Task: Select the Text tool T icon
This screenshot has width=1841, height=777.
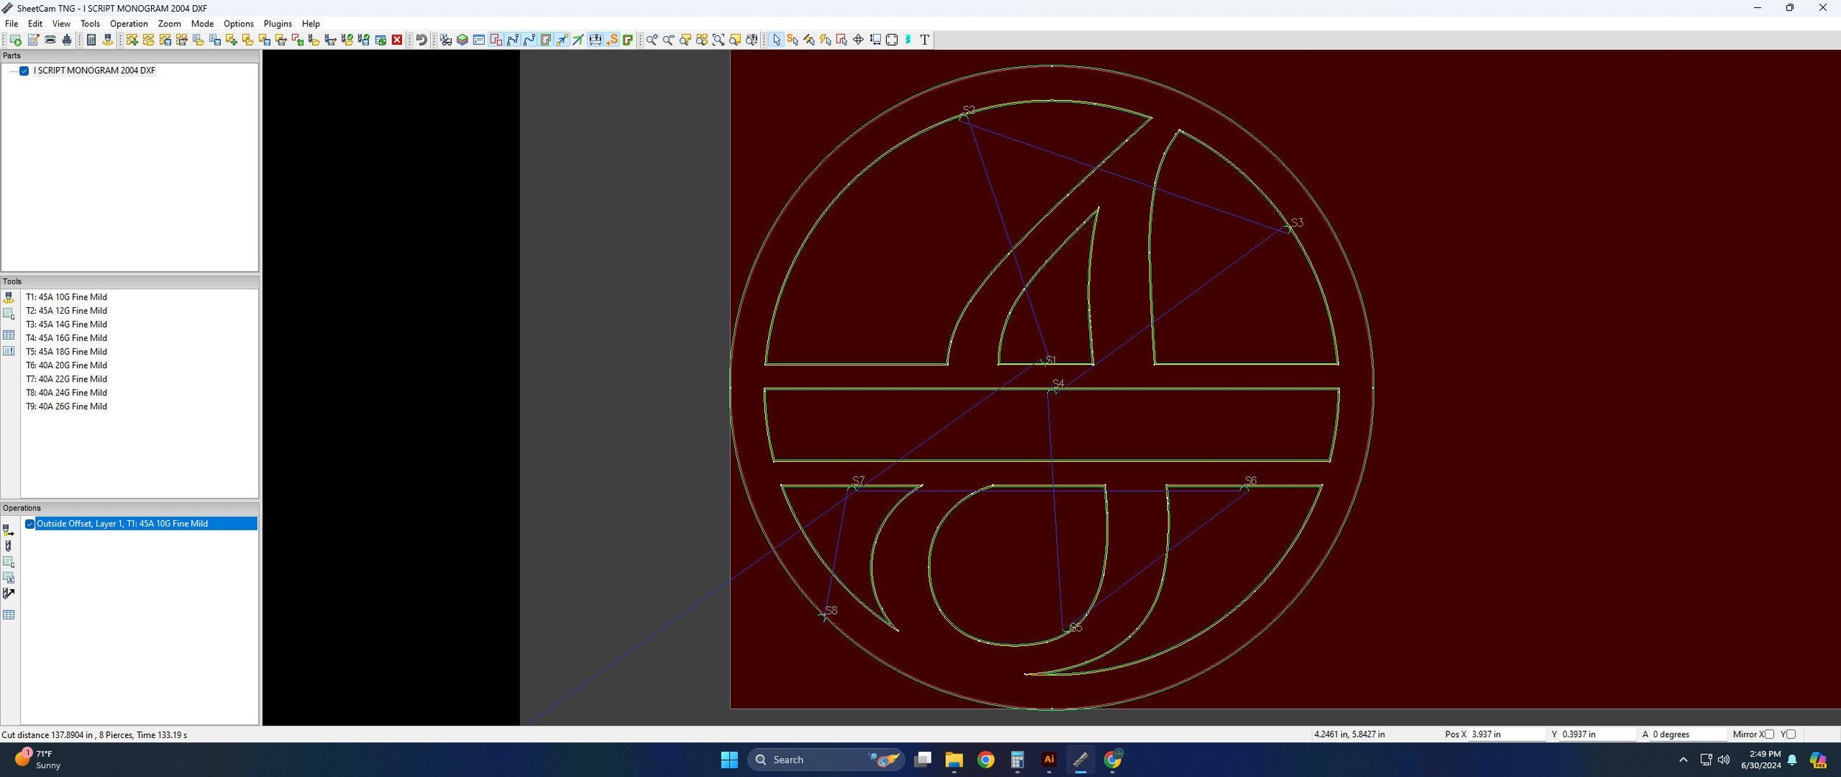Action: [x=925, y=40]
